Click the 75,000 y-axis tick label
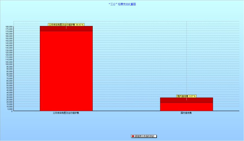The width and height of the screenshot is (244, 141). 9,76
